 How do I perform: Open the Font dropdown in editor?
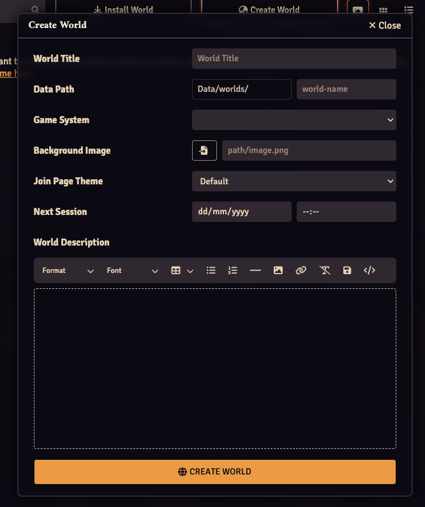[x=132, y=270]
